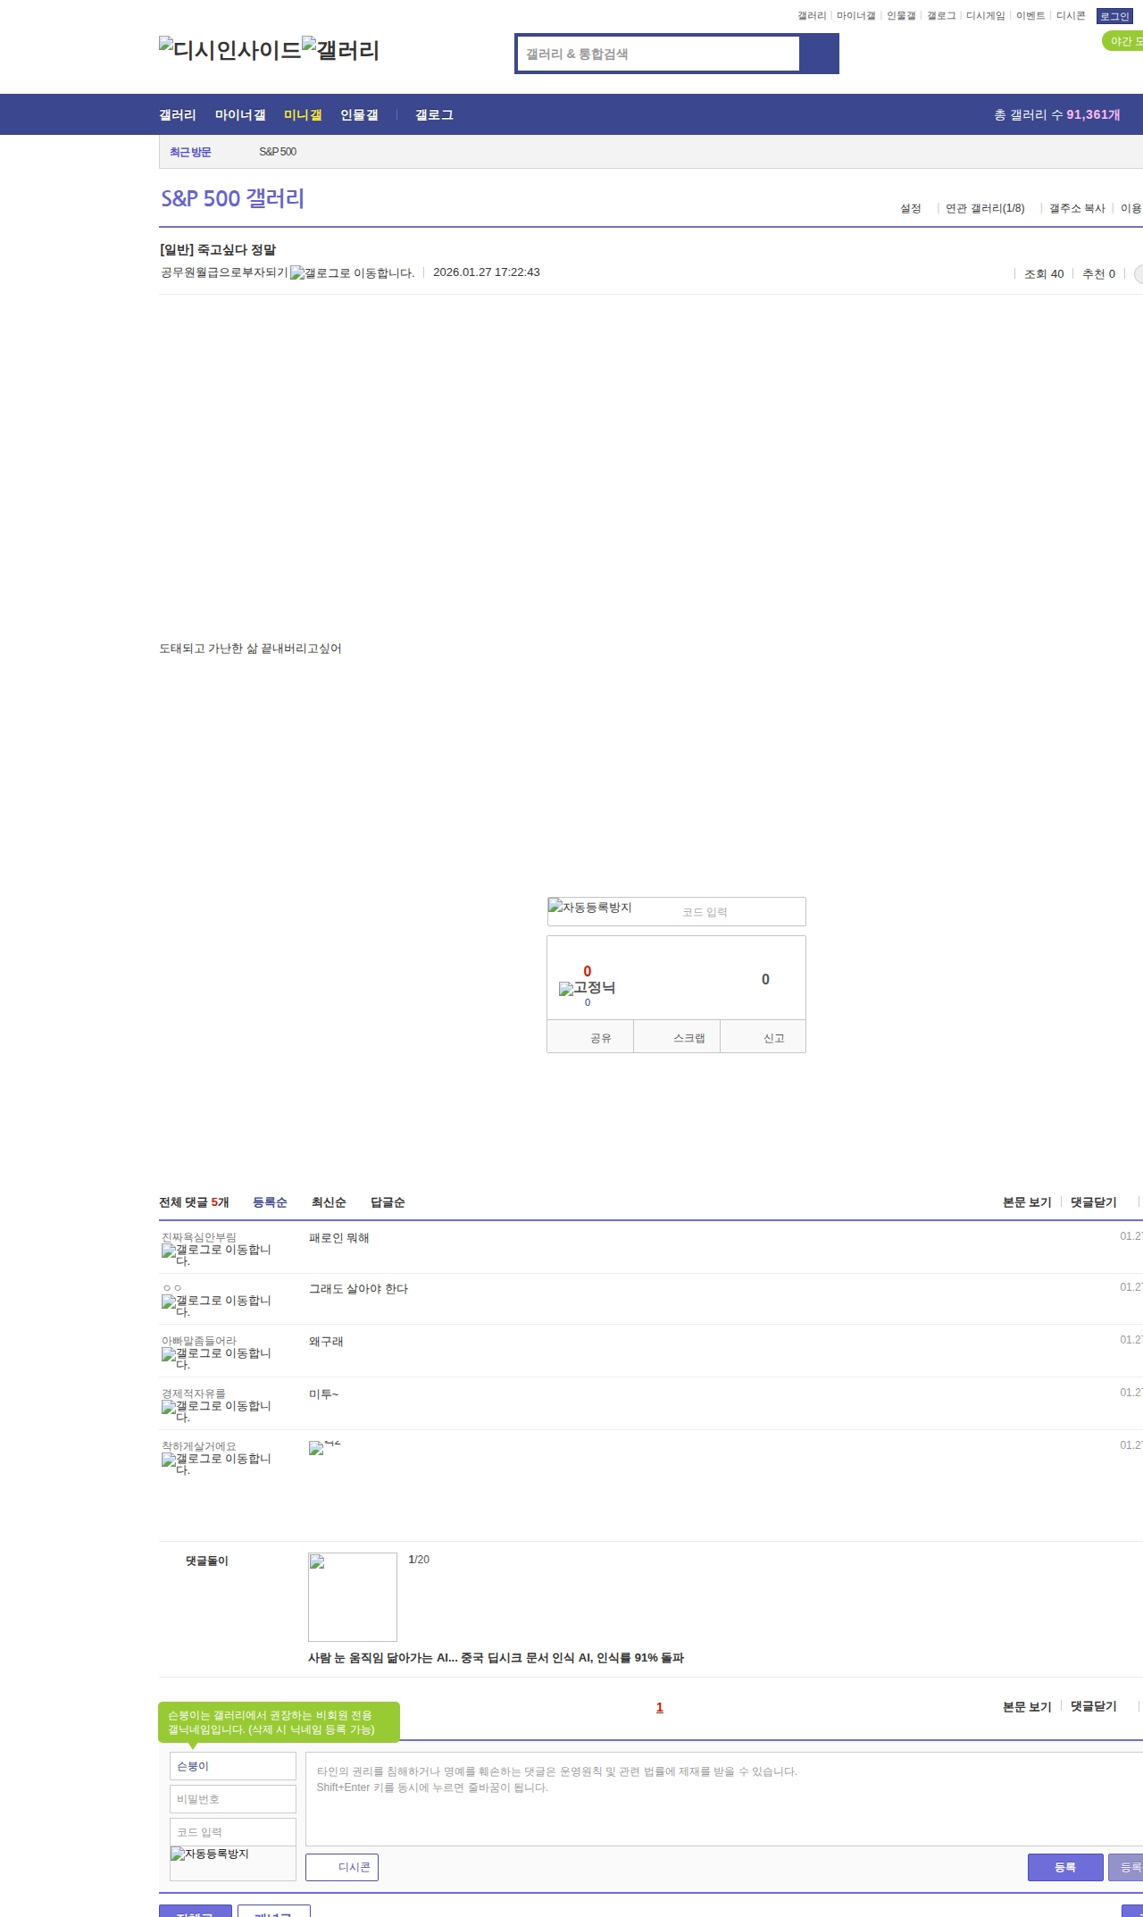The height and width of the screenshot is (1917, 1143).
Task: Open the post author's 갤로그 icon
Action: (x=352, y=273)
